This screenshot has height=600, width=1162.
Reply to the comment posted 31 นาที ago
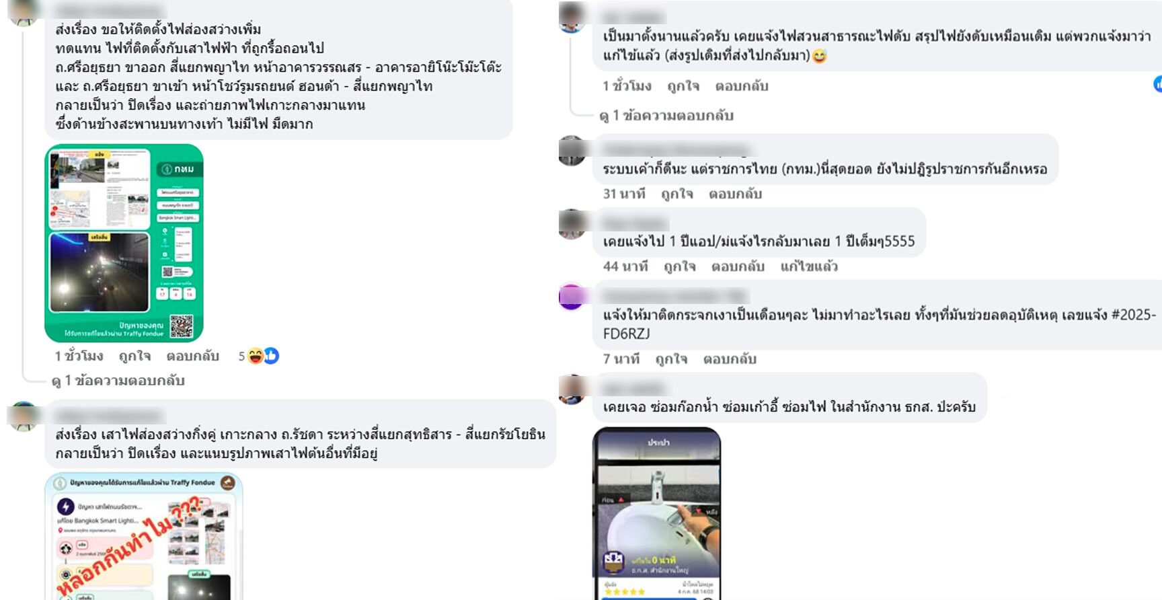click(x=735, y=194)
